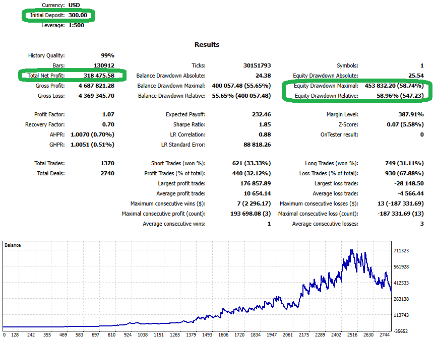Screen dimensions: 435x340
Task: Click the Sharpe Ratio value 1.85
Action: pos(264,124)
